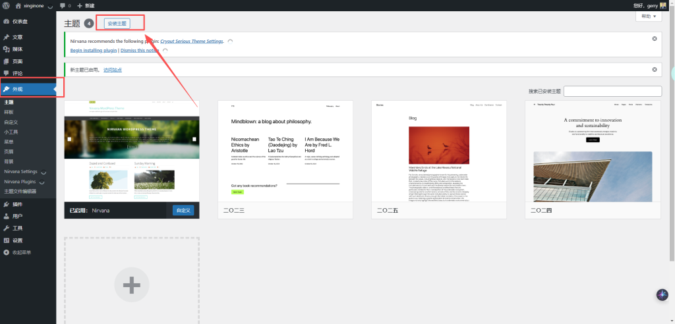Open 主题文件编辑器 submenu item
Screen dimensions: 675x324
point(20,192)
